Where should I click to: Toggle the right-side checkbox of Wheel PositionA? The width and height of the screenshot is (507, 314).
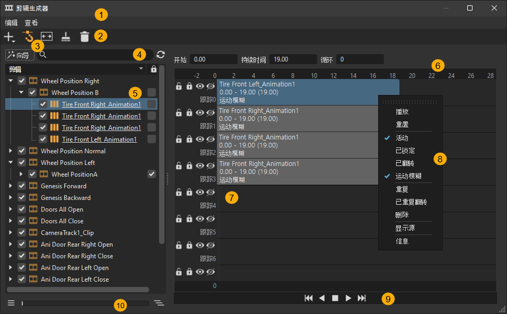[x=152, y=174]
